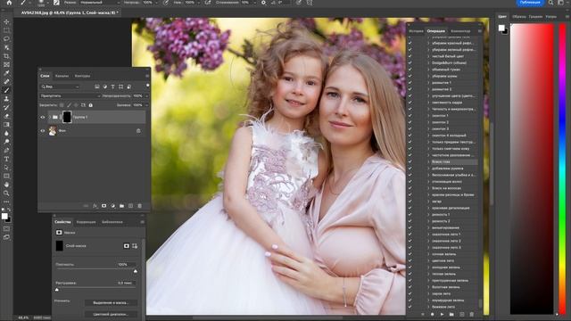
Task: Expand the 'резкость 2' action
Action: 428,221
